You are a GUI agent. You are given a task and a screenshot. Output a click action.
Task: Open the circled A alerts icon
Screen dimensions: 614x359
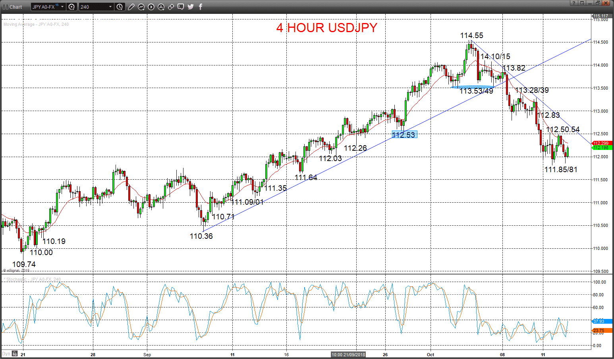(x=161, y=7)
